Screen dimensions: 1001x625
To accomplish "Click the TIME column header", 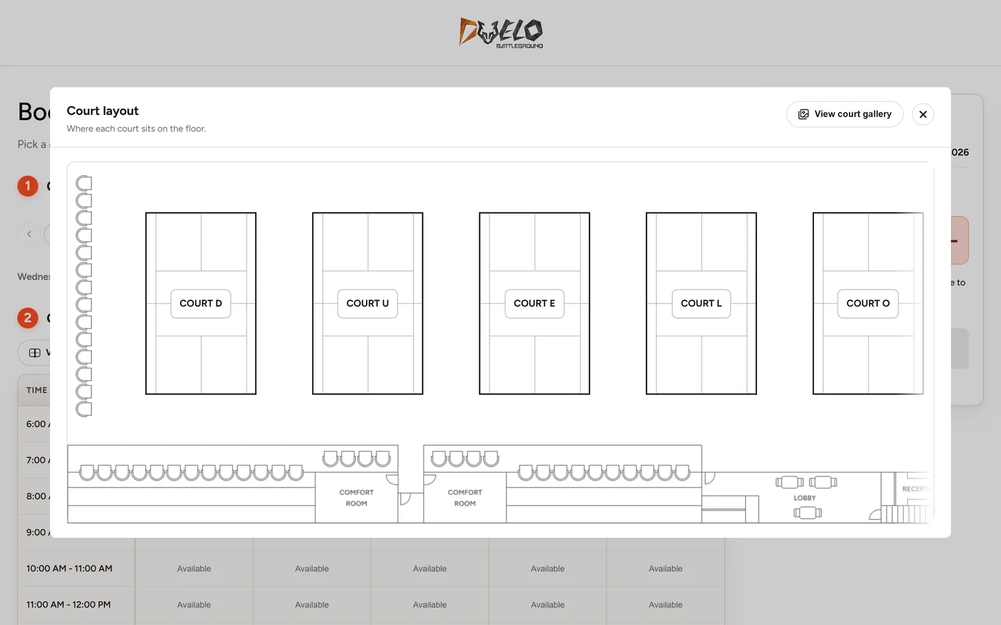I will (x=37, y=390).
